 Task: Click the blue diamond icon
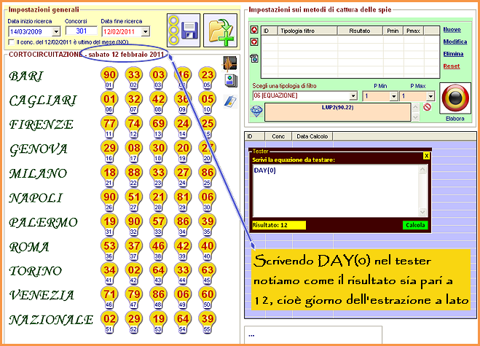coord(256,111)
